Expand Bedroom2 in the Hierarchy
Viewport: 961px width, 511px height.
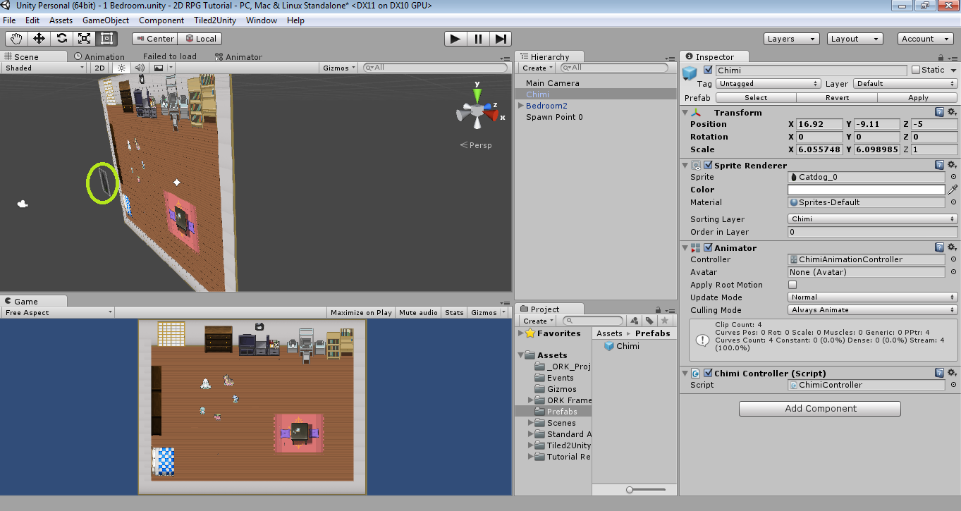point(521,106)
